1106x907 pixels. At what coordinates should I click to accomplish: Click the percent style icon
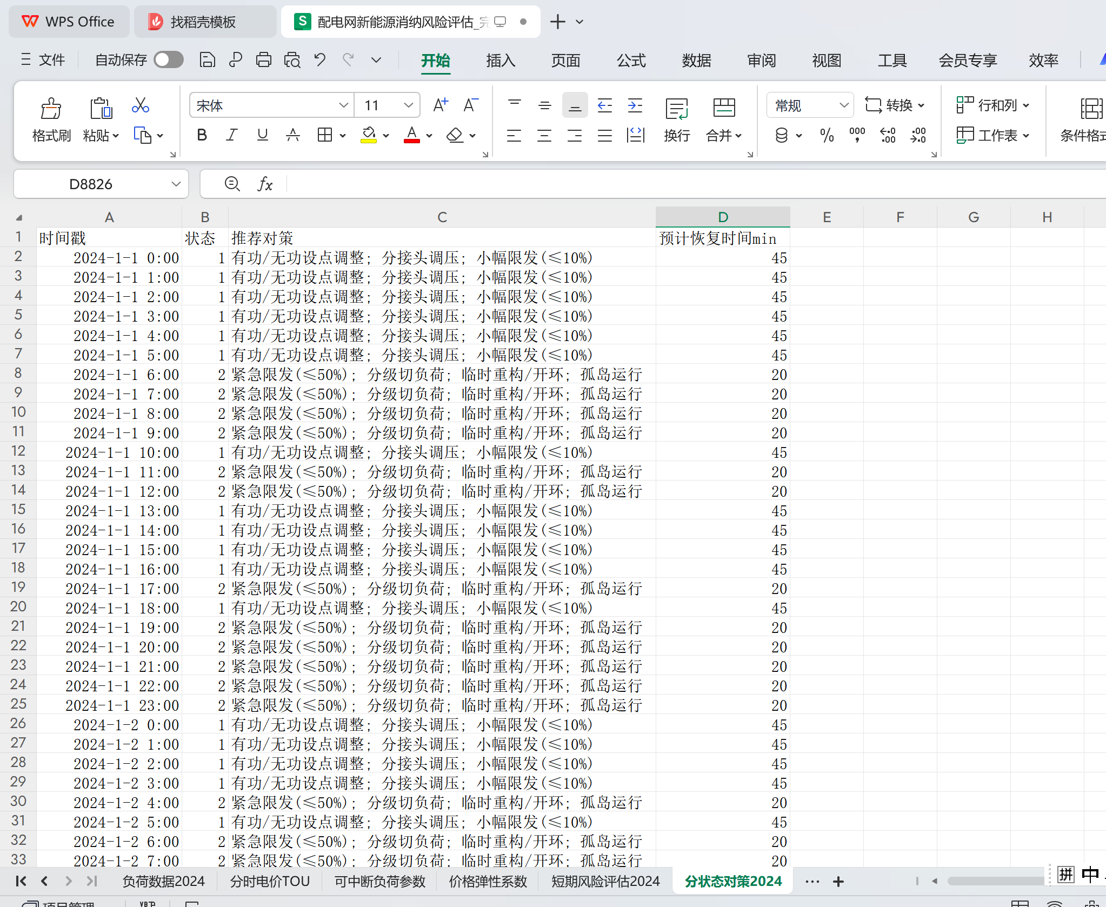[827, 135]
